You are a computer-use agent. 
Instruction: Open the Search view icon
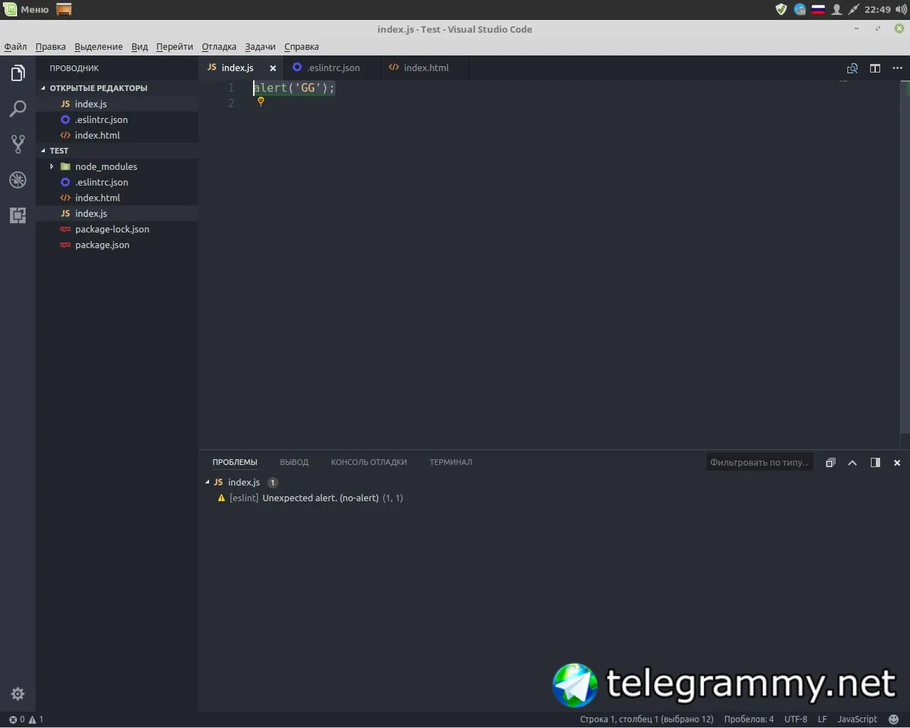point(18,108)
